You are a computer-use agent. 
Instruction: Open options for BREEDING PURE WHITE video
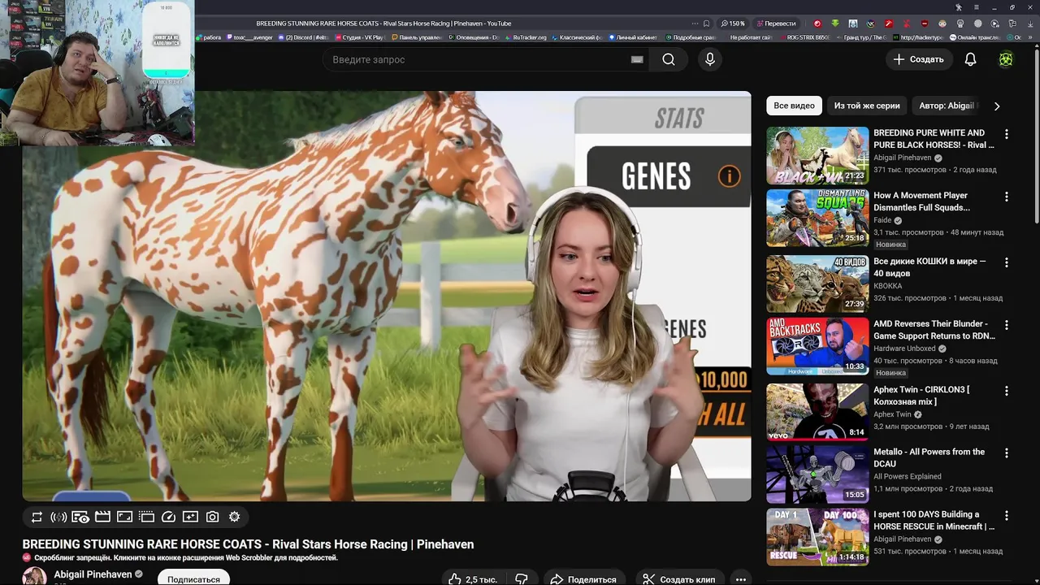coord(1006,134)
